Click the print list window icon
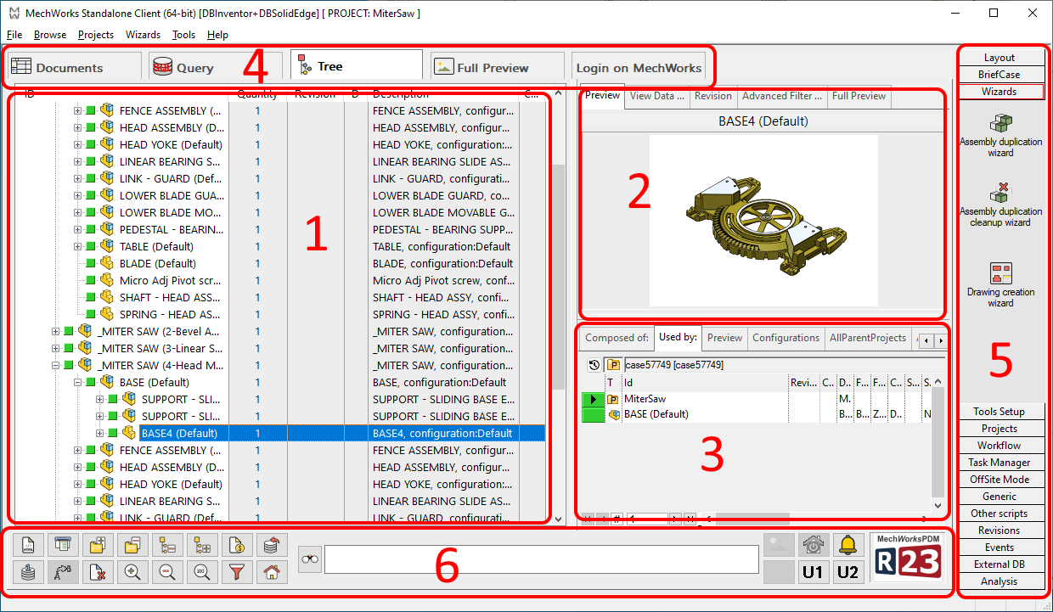This screenshot has height=612, width=1053. pos(64,545)
